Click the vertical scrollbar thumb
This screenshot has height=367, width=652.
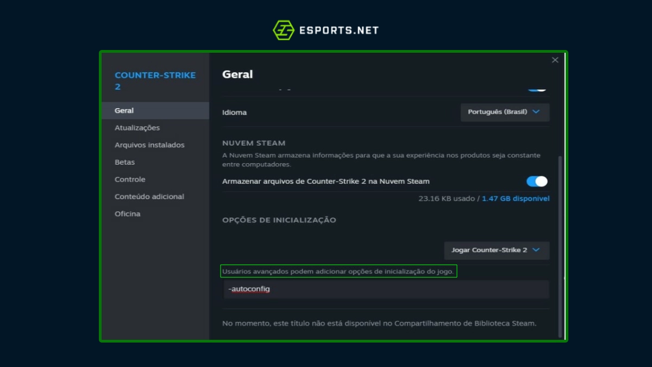(560, 246)
